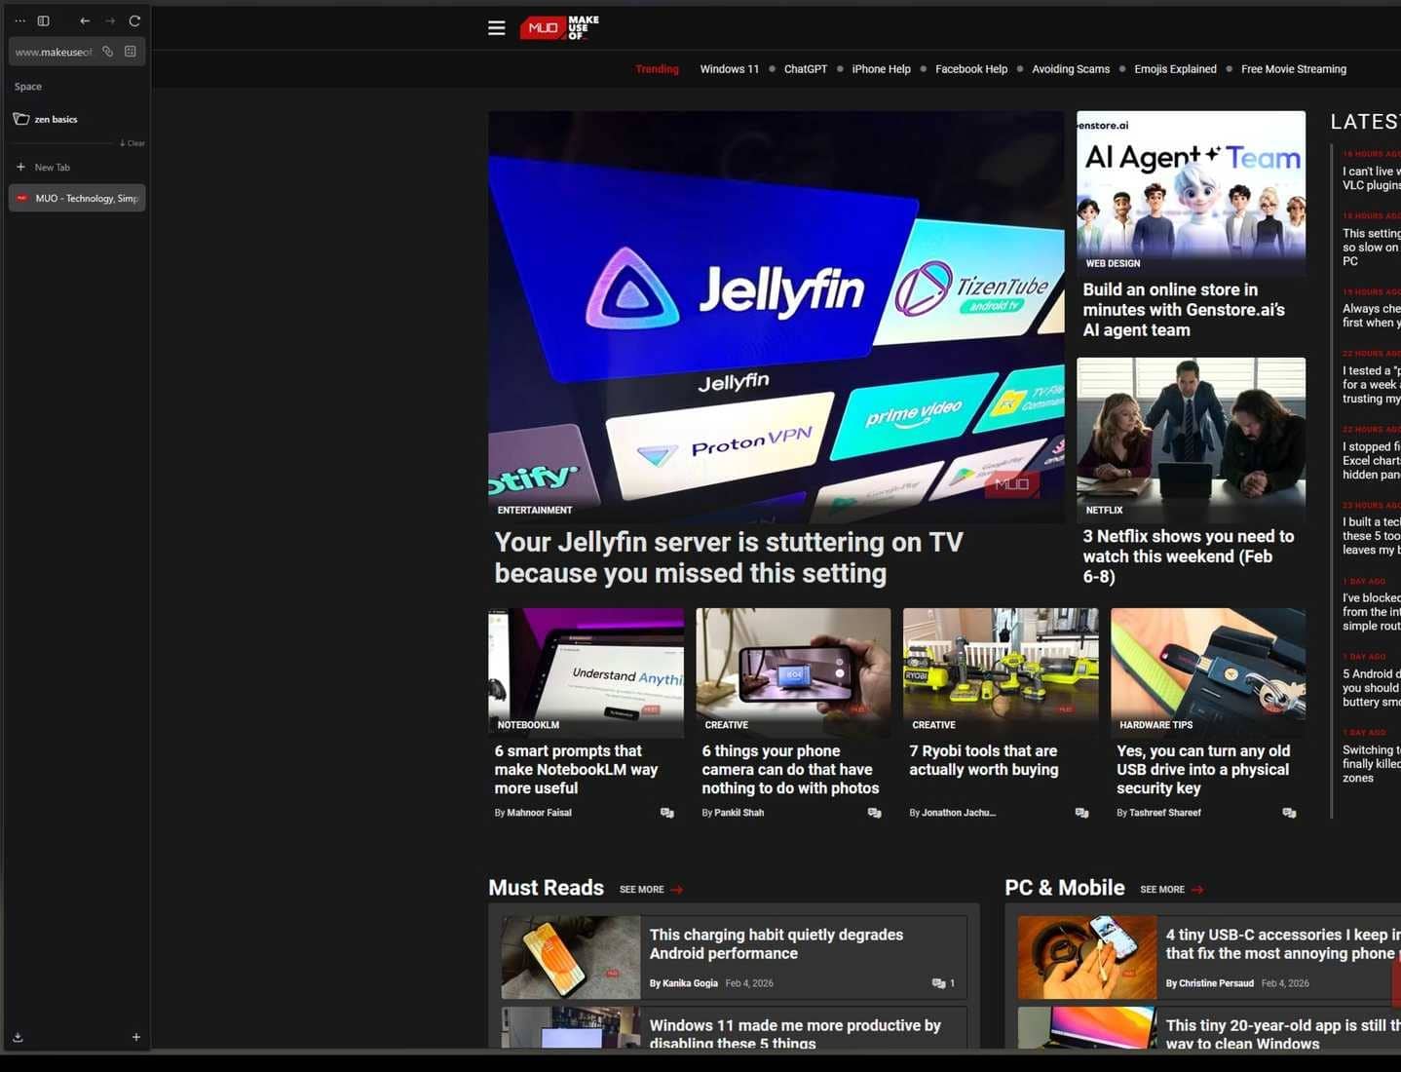The image size is (1401, 1072).
Task: Open the charging habit article thumbnail
Action: 571,957
